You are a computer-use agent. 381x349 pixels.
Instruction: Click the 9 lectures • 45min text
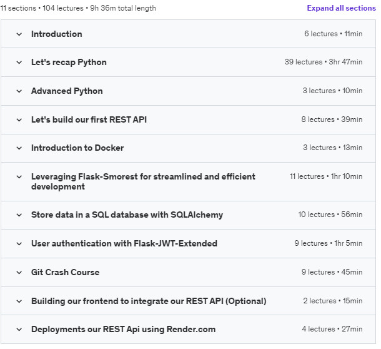pyautogui.click(x=332, y=272)
